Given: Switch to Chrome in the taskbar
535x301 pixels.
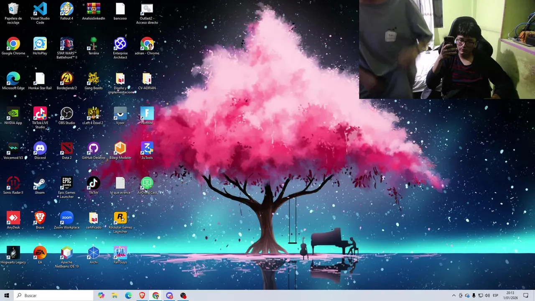Looking at the screenshot, I should click(x=156, y=296).
